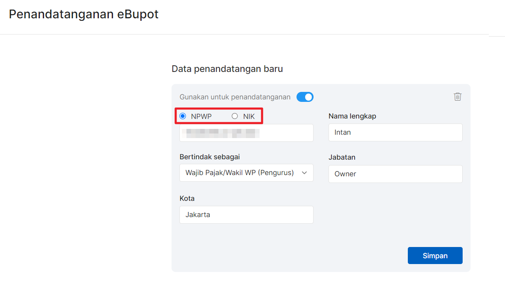Focus the NPWP number input field
Screen dimensions: 505x289
coord(246,133)
